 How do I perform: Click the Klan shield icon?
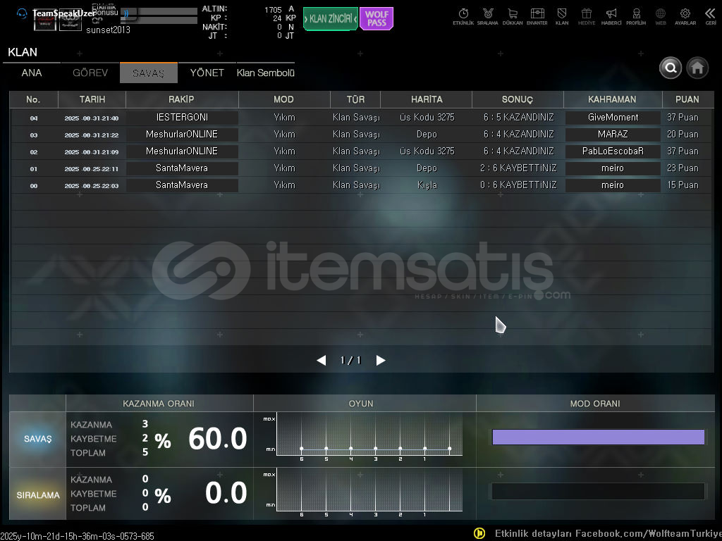click(x=562, y=14)
